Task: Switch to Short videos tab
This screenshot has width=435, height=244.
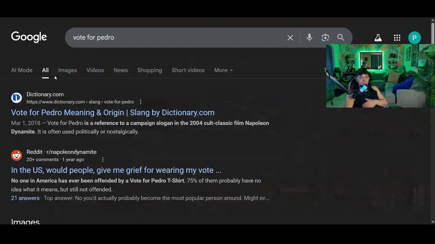Action: point(188,70)
